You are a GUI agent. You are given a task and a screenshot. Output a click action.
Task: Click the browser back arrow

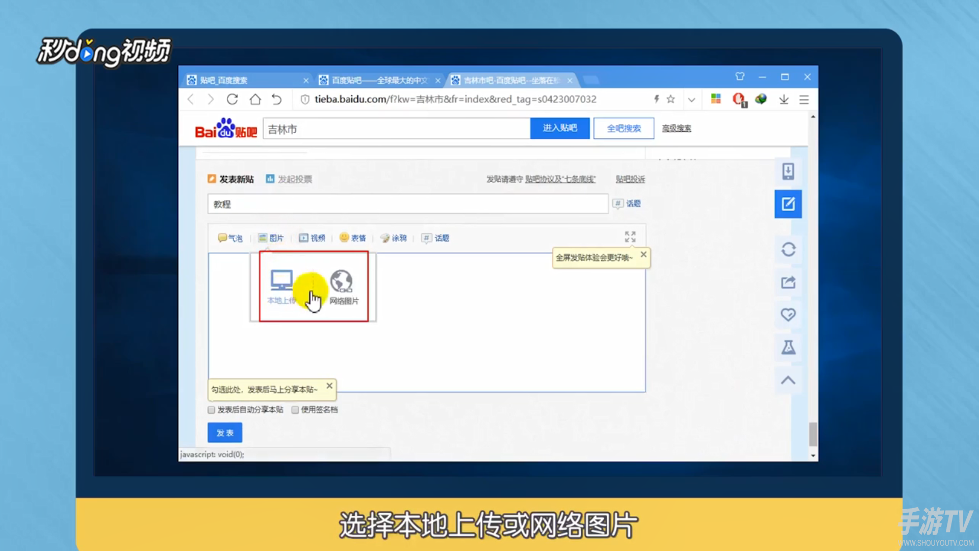tap(191, 99)
